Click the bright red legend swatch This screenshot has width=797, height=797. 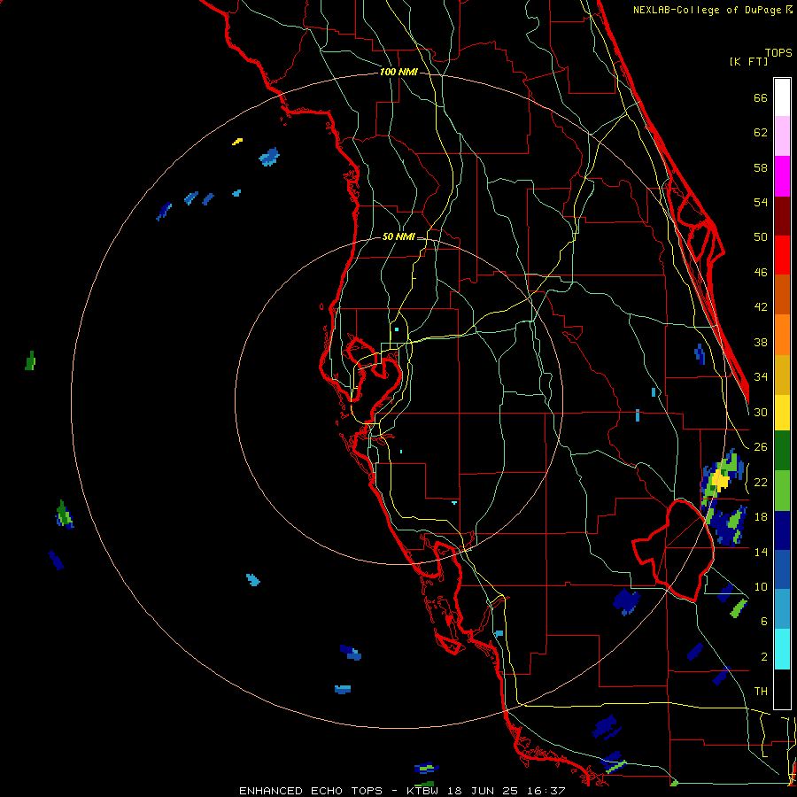click(782, 255)
